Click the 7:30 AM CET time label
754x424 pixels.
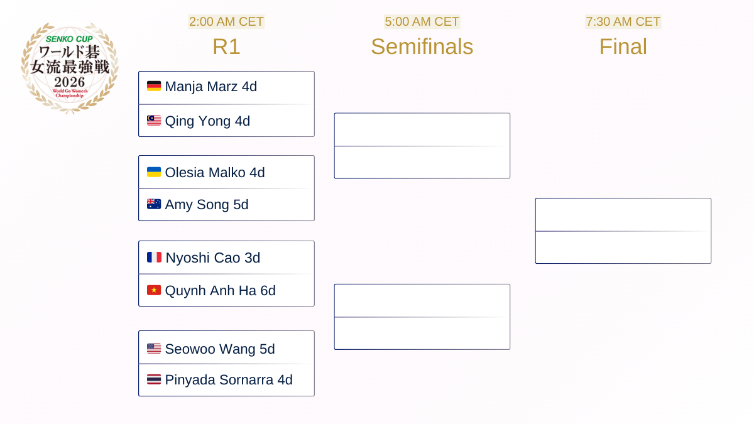click(x=623, y=21)
